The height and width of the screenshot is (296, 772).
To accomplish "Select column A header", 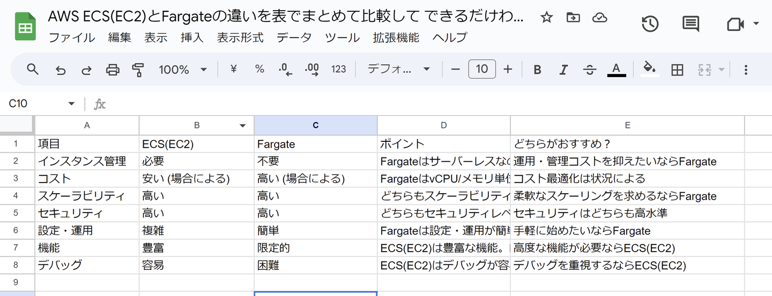I will pos(87,125).
